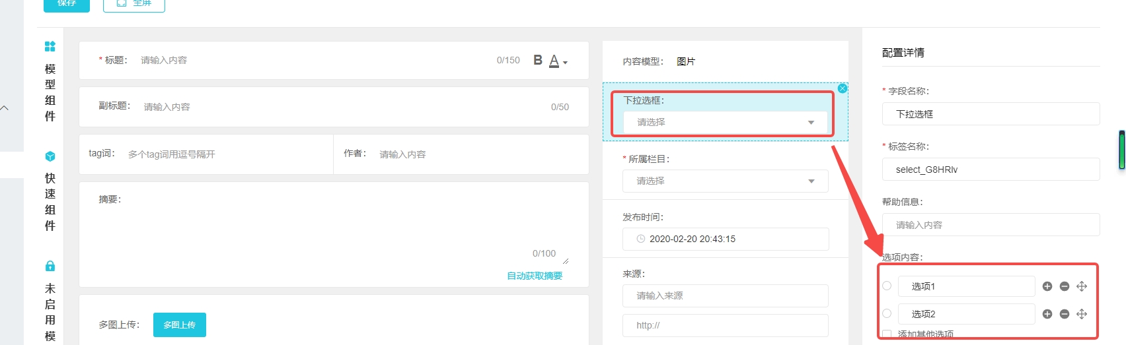Click the 自动获取摘要 link
This screenshot has height=345, width=1126.
point(535,276)
